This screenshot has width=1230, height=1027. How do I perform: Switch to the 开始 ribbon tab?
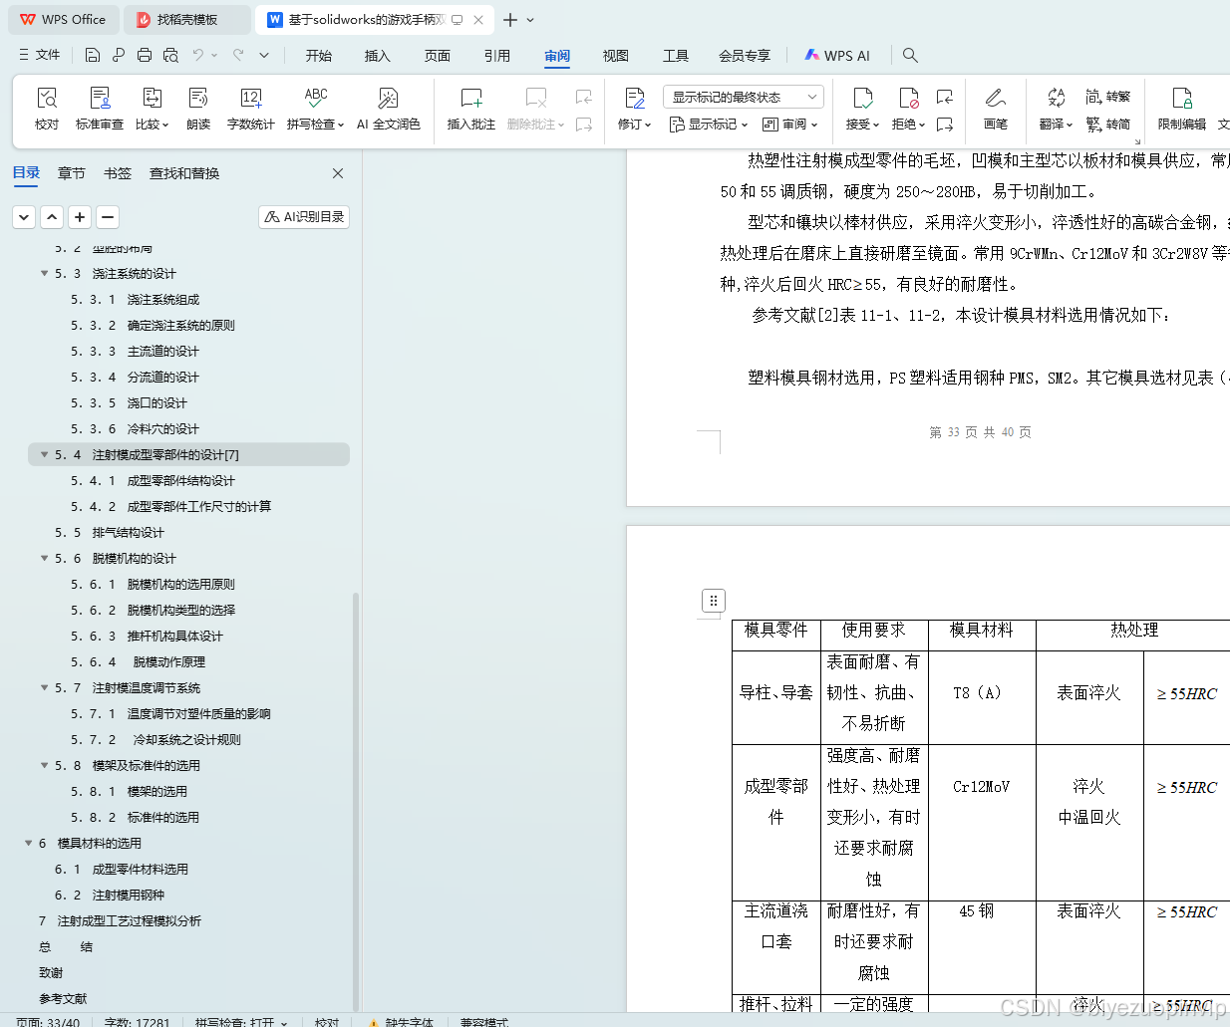319,56
